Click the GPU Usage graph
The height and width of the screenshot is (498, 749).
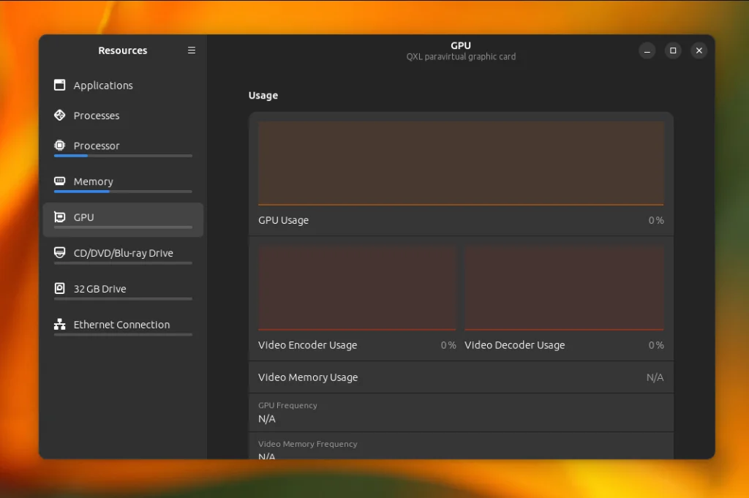[x=461, y=163]
